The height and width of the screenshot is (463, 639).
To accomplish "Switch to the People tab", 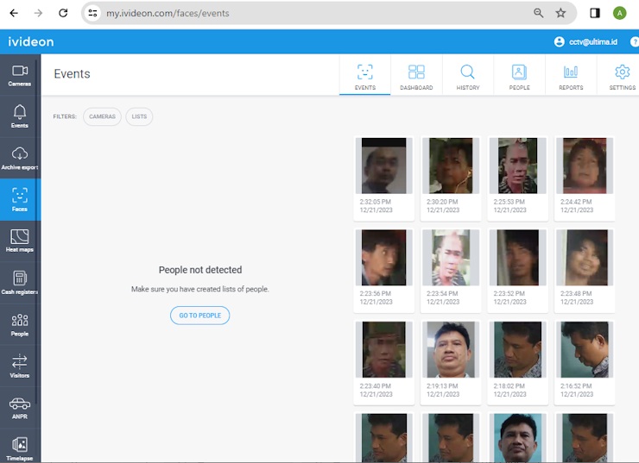I will [x=519, y=76].
